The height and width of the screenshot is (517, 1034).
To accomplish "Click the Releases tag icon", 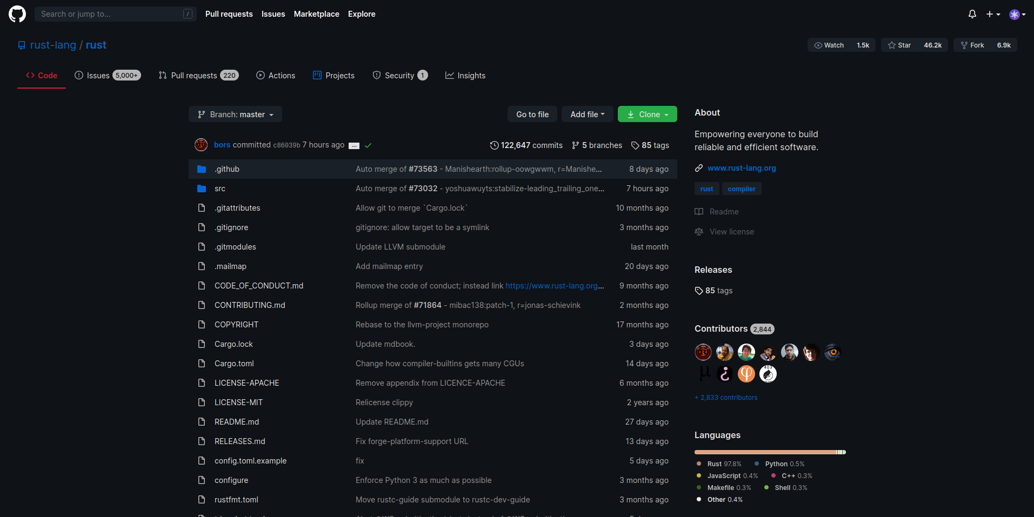I will pyautogui.click(x=699, y=291).
